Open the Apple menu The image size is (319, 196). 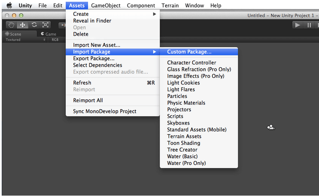pyautogui.click(x=9, y=6)
